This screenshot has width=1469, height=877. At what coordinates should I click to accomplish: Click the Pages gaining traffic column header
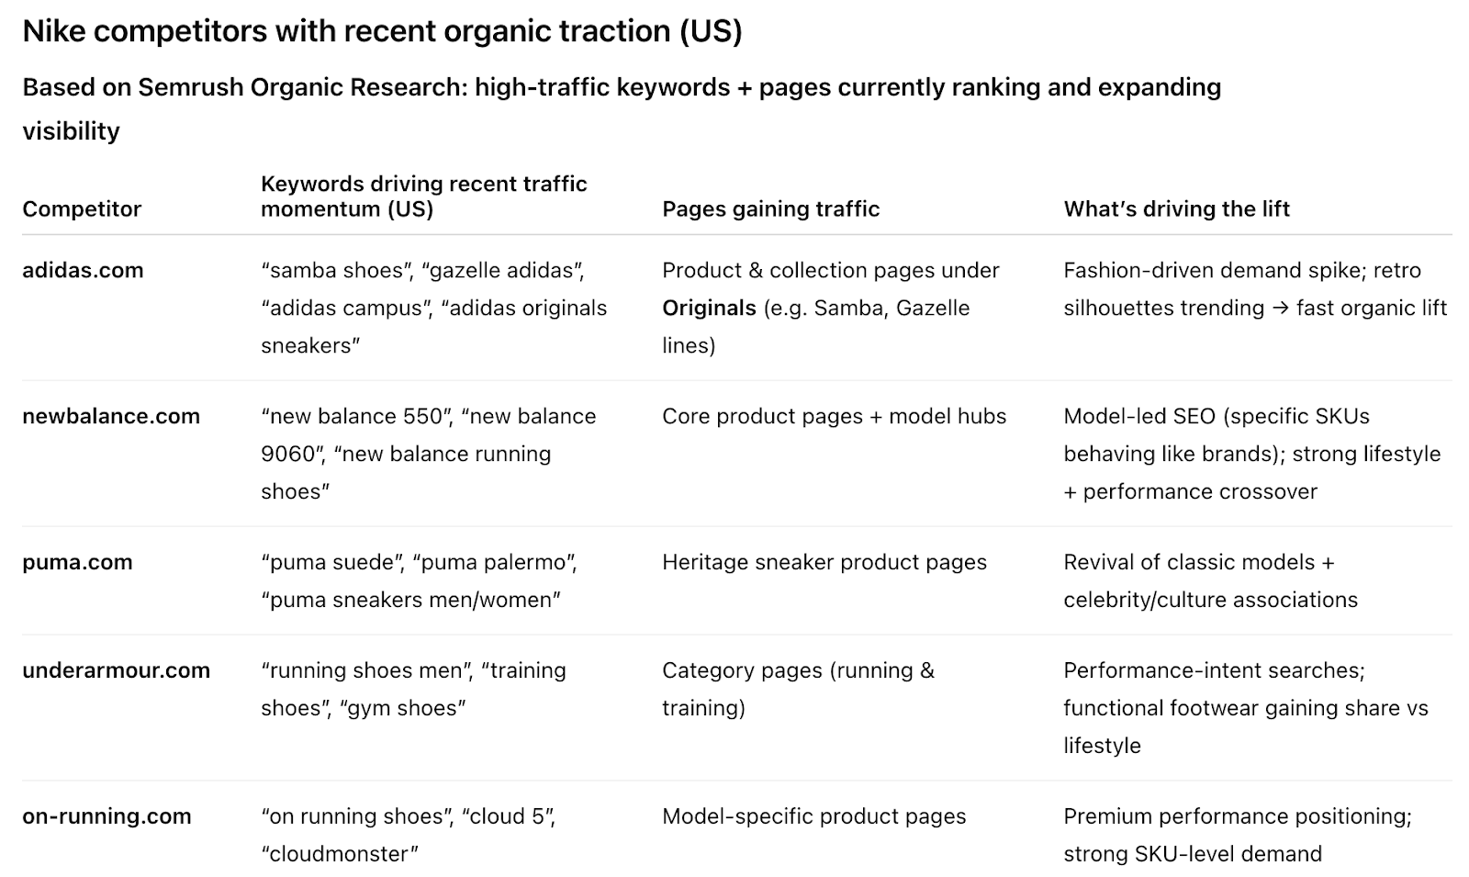(x=770, y=208)
